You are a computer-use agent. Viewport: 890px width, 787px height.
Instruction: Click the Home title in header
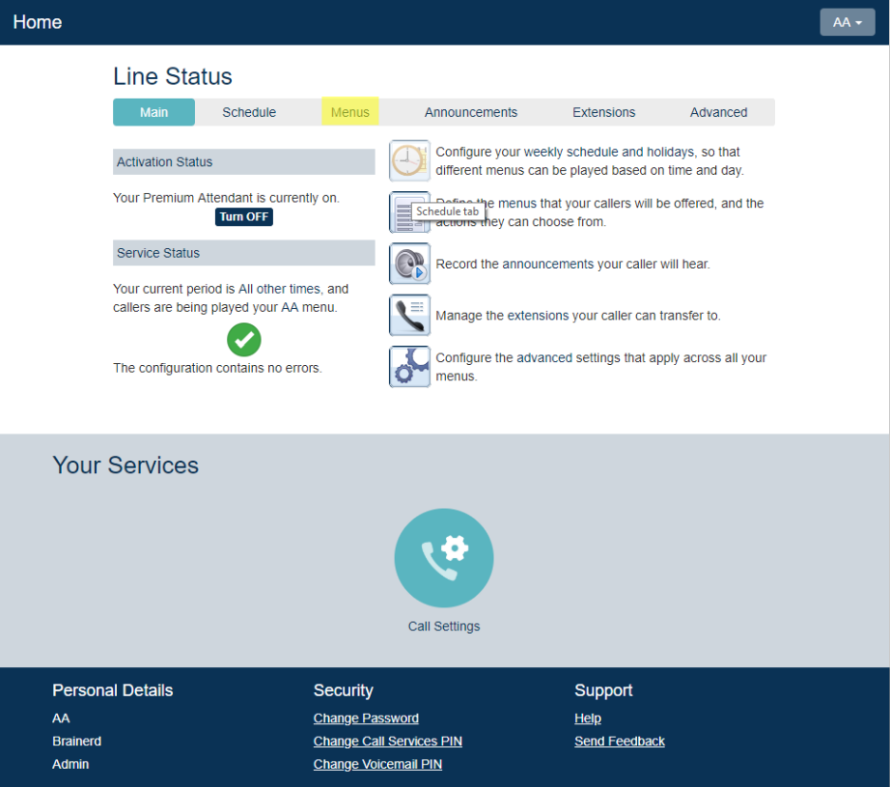click(x=38, y=22)
